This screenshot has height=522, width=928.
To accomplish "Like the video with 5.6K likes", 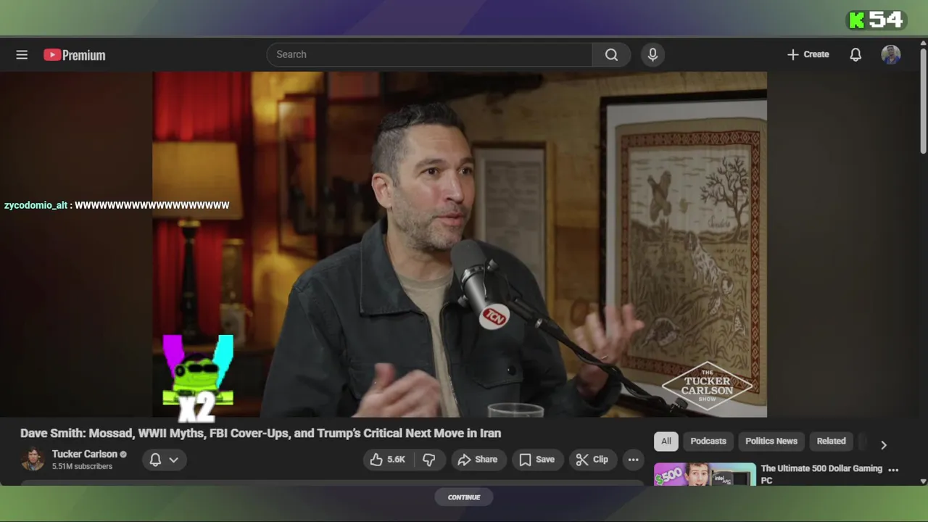I will point(388,460).
